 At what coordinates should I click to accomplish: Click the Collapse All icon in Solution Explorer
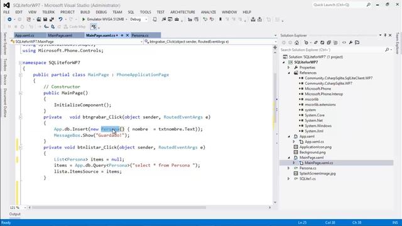coord(329,43)
